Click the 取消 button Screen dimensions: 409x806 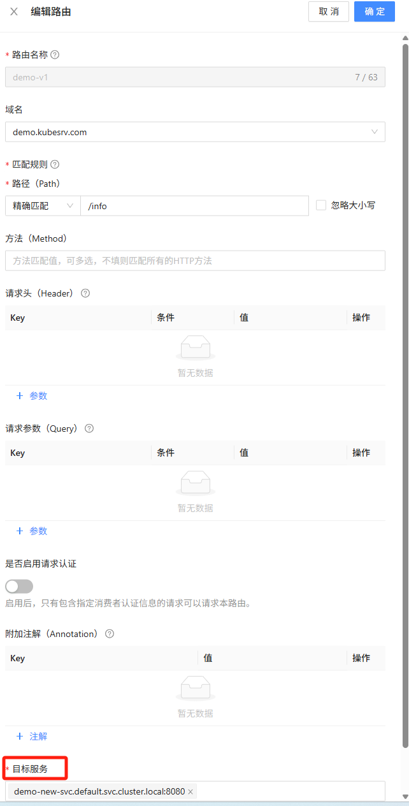click(x=329, y=11)
